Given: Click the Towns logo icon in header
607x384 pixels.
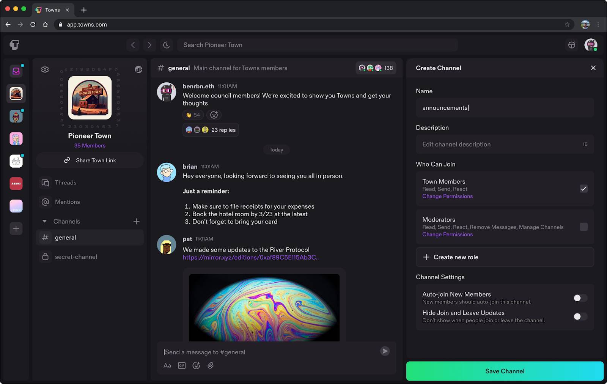Looking at the screenshot, I should (x=14, y=45).
